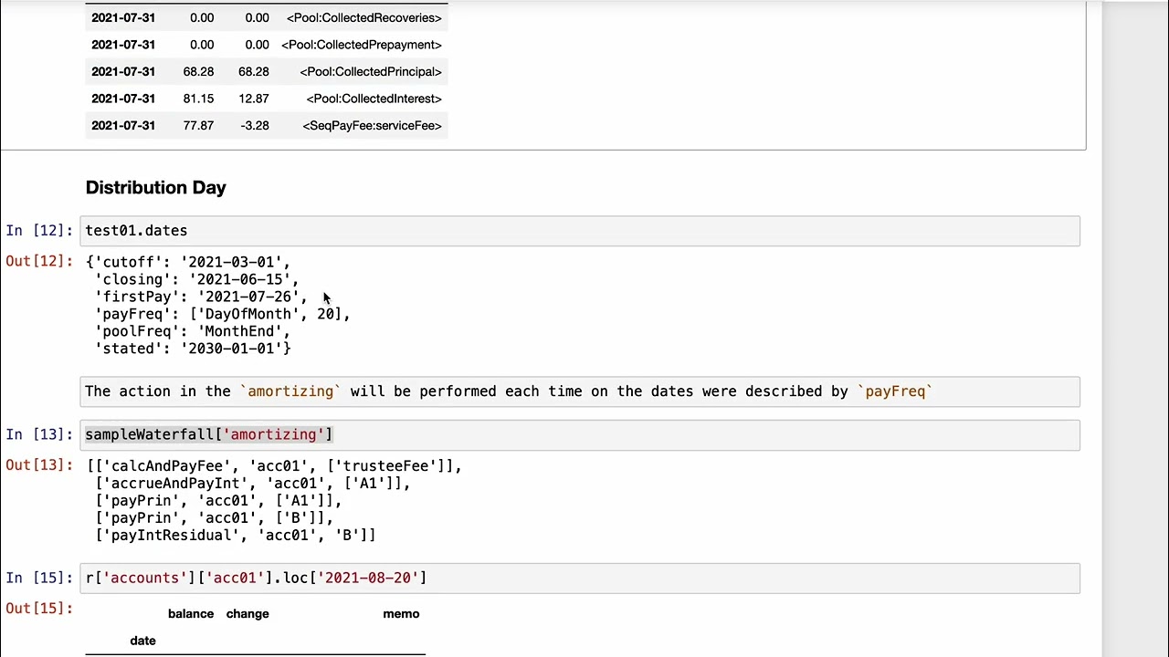Click the 'firstPay': '2021-07-26' output line
The height and width of the screenshot is (657, 1169).
(201, 297)
